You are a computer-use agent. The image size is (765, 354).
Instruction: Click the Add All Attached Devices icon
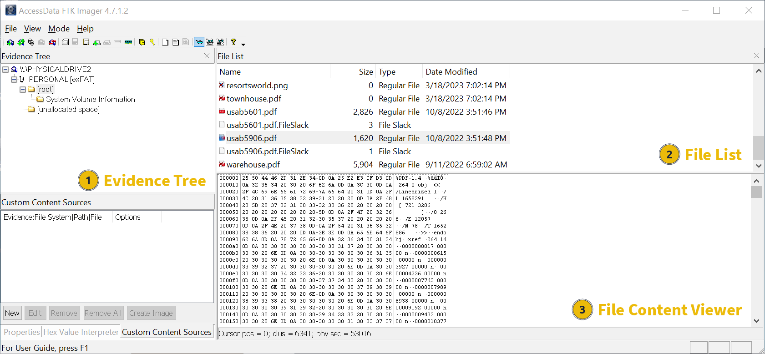(x=21, y=42)
